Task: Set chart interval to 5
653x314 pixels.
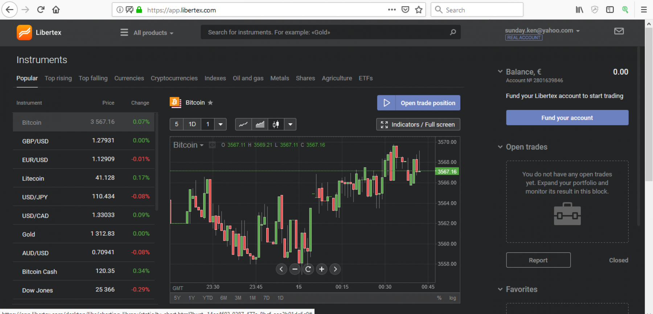Action: 177,124
